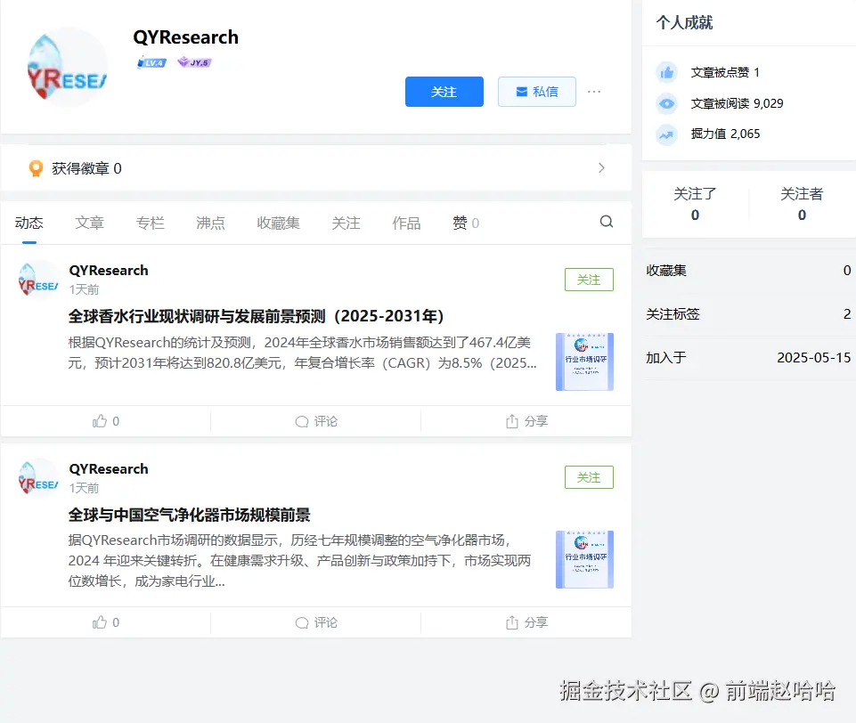The height and width of the screenshot is (723, 856).
Task: Send a 私信 private message
Action: tap(536, 92)
